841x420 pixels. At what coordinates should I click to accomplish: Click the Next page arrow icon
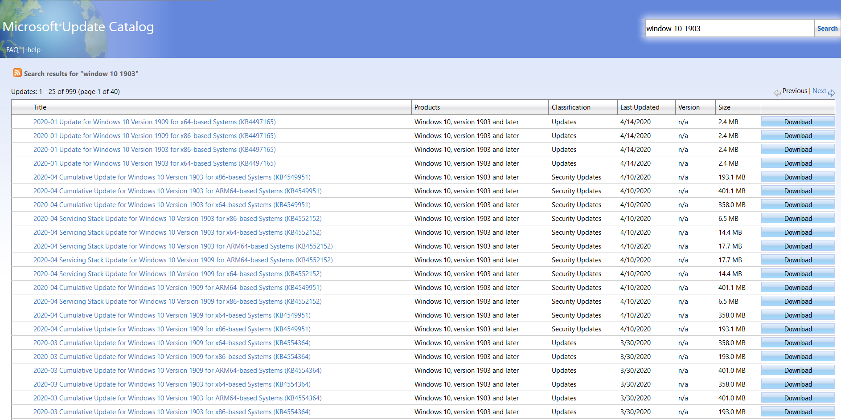[832, 93]
